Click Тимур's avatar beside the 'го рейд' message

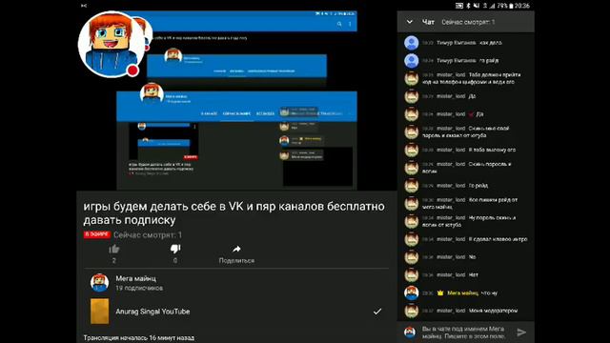[x=411, y=61]
